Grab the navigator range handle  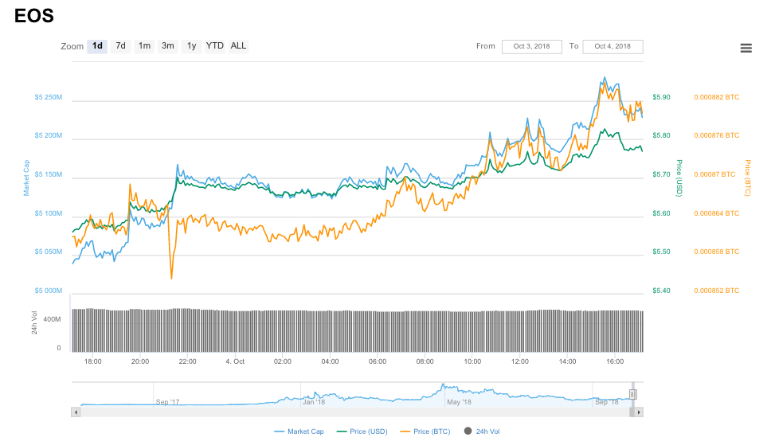coord(633,394)
